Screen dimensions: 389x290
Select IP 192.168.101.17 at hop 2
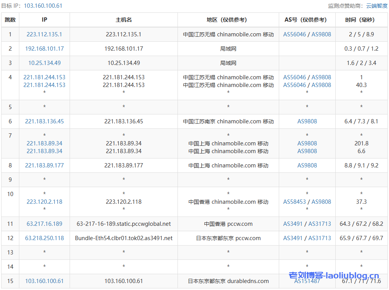[x=44, y=49]
